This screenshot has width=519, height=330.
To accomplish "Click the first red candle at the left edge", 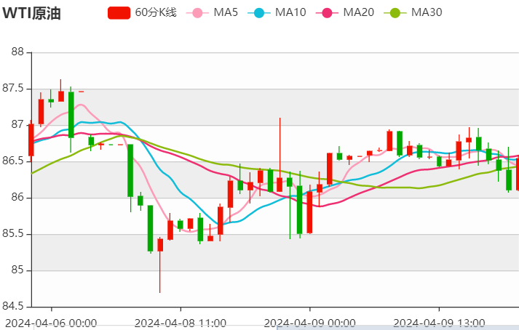I will click(31, 140).
